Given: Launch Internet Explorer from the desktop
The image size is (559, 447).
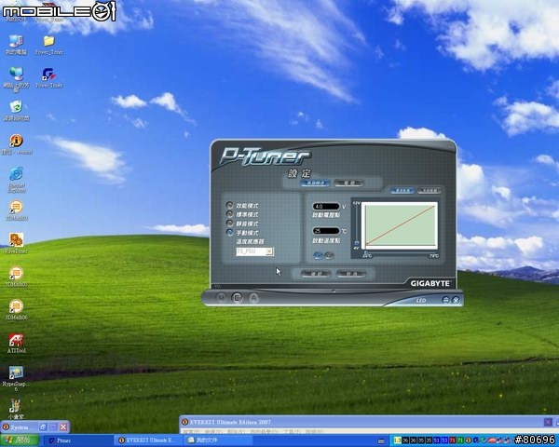Looking at the screenshot, I should coord(17,180).
